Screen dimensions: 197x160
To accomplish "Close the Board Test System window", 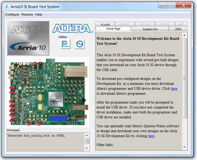I will point(184,5).
